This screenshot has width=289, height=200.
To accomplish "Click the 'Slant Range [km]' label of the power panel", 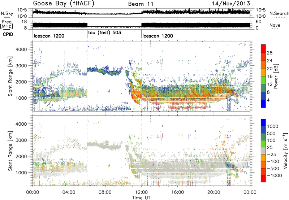I will tap(10, 76).
